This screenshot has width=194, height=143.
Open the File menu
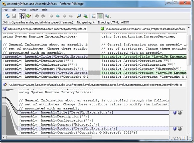(5, 10)
